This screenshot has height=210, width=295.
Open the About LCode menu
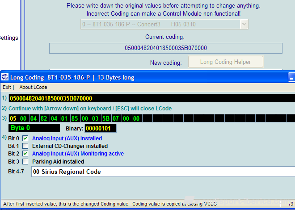[33, 88]
